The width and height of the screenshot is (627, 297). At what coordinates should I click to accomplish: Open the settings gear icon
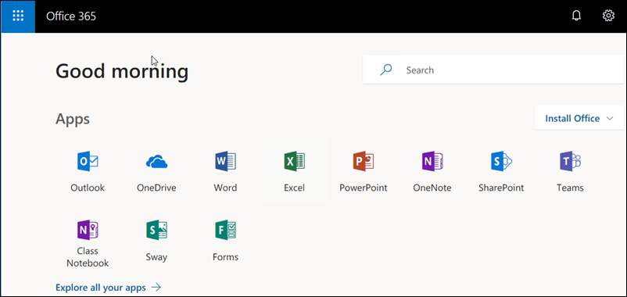click(608, 16)
